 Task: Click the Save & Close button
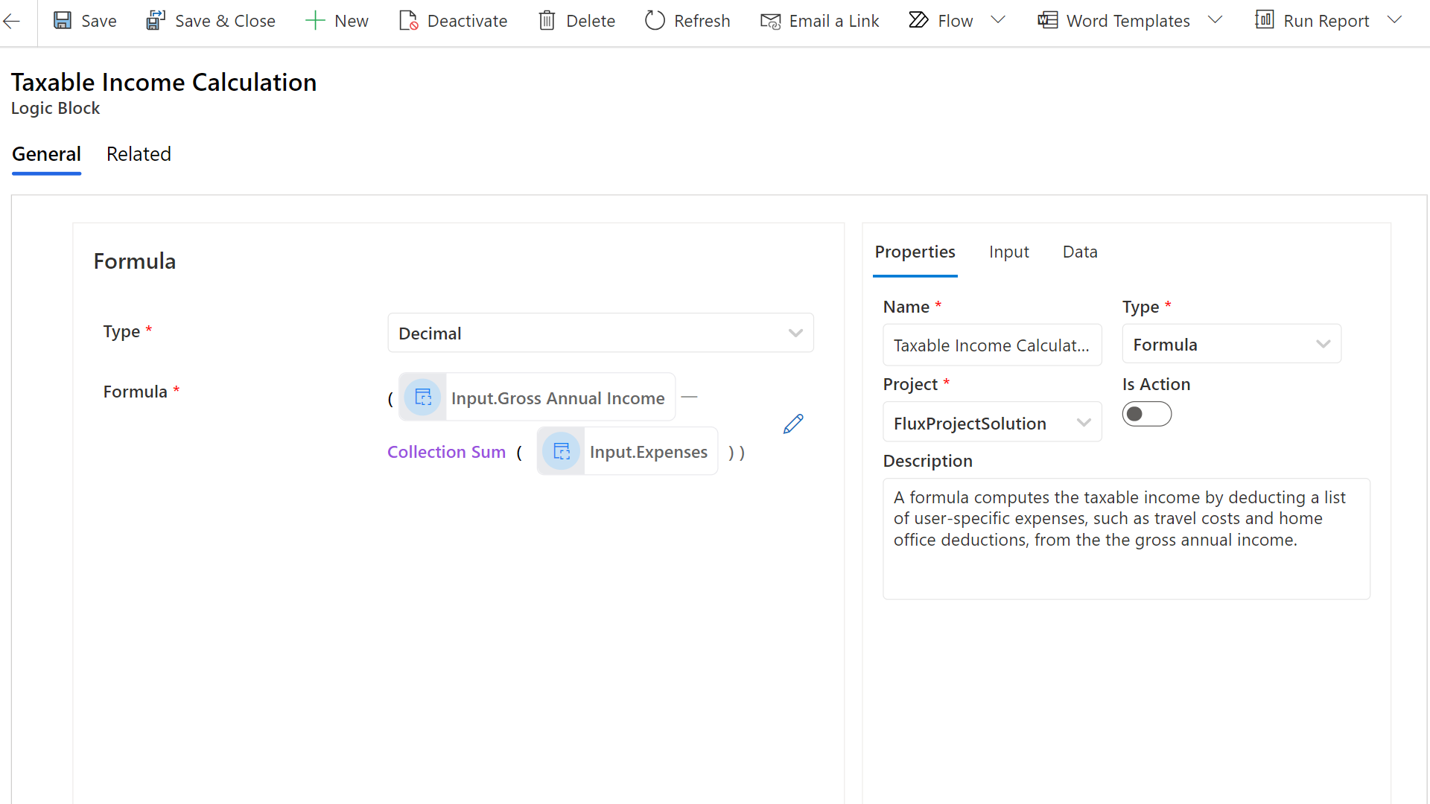[211, 21]
